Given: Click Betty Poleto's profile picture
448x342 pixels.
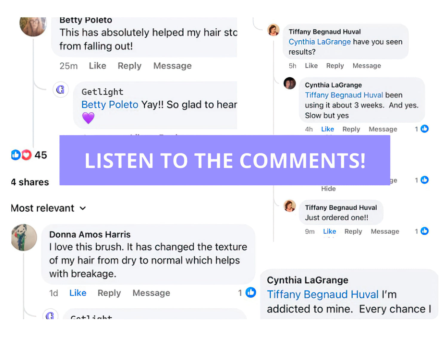Looking at the screenshot, I should point(33,27).
